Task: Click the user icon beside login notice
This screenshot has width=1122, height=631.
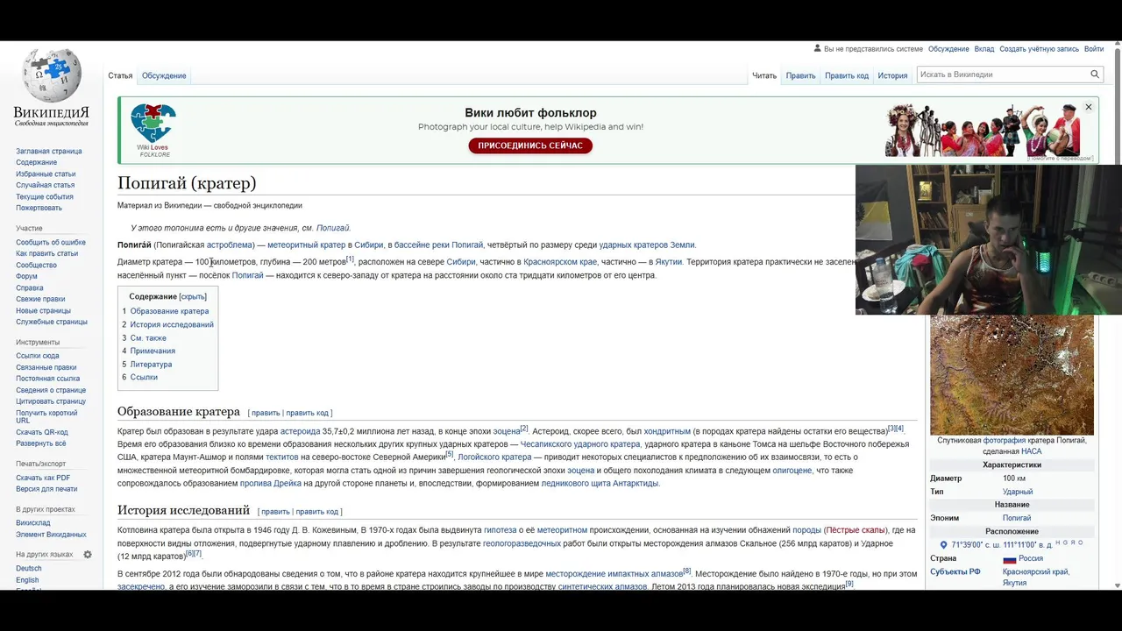Action: coord(818,49)
